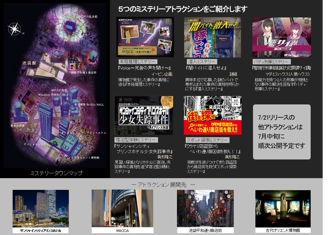
Task: Open the Sunshine City Prince Hotel night photo
Action: [41, 209]
